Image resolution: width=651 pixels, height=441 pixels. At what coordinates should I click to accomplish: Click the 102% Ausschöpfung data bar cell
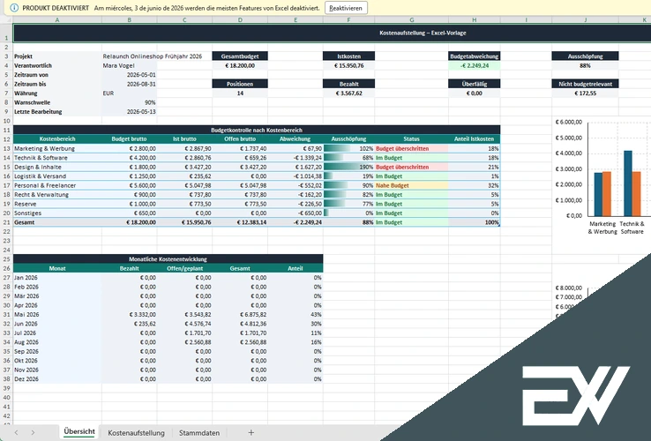pos(348,149)
